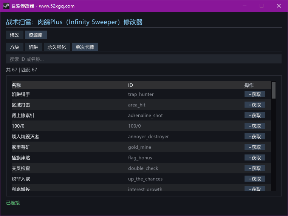Click +获取 for gold_mine
This screenshot has width=288, height=216.
coord(255,147)
